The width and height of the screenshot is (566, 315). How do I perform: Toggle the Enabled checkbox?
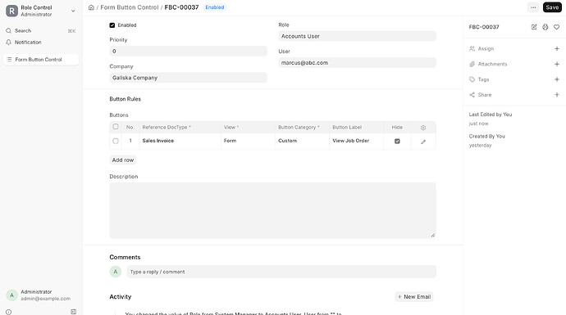click(112, 25)
